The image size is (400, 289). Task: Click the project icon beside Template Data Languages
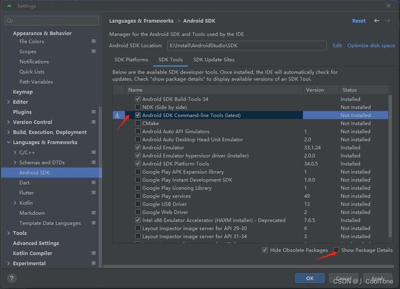pos(94,223)
